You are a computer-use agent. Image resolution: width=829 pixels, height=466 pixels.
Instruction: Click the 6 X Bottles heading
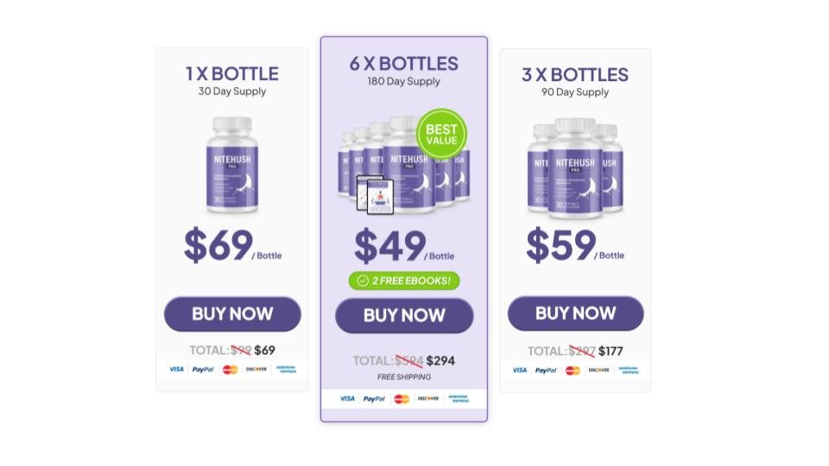point(404,63)
